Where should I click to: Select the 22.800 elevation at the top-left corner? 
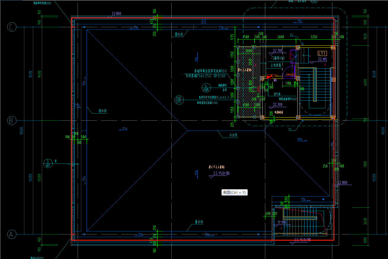[116, 14]
